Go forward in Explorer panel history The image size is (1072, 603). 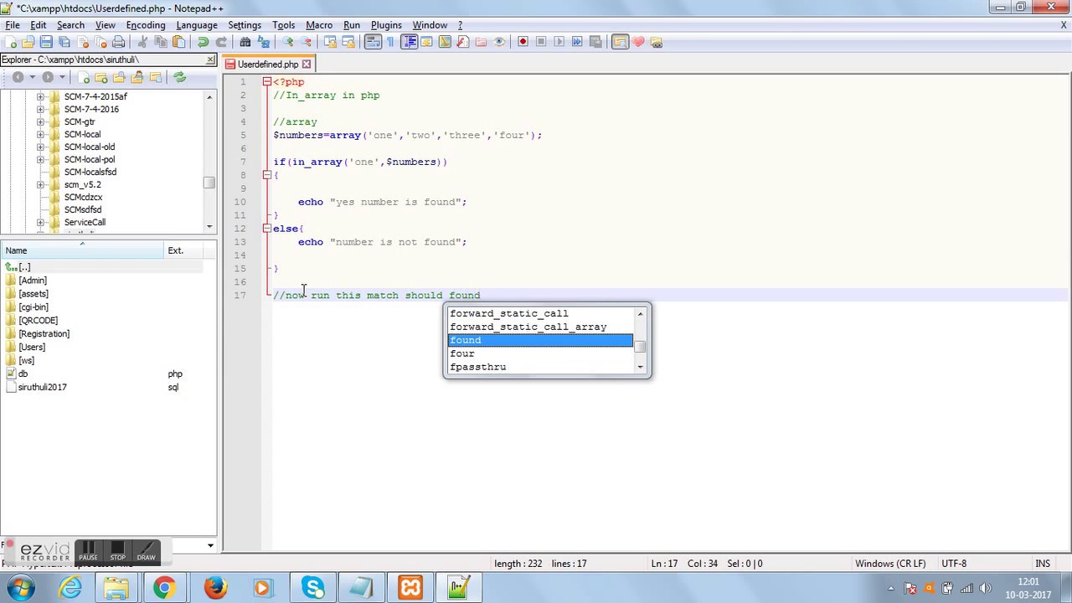pos(48,77)
